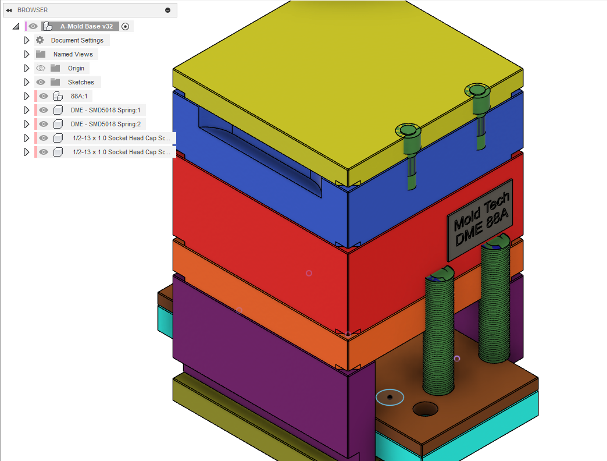Click the A-Mold Base v32 assembly component icon
607x461 pixels.
(48, 26)
